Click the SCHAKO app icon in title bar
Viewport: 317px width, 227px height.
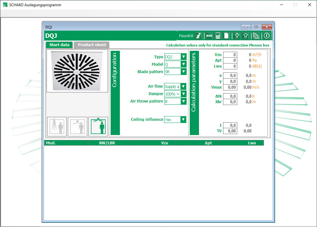pyautogui.click(x=5, y=5)
